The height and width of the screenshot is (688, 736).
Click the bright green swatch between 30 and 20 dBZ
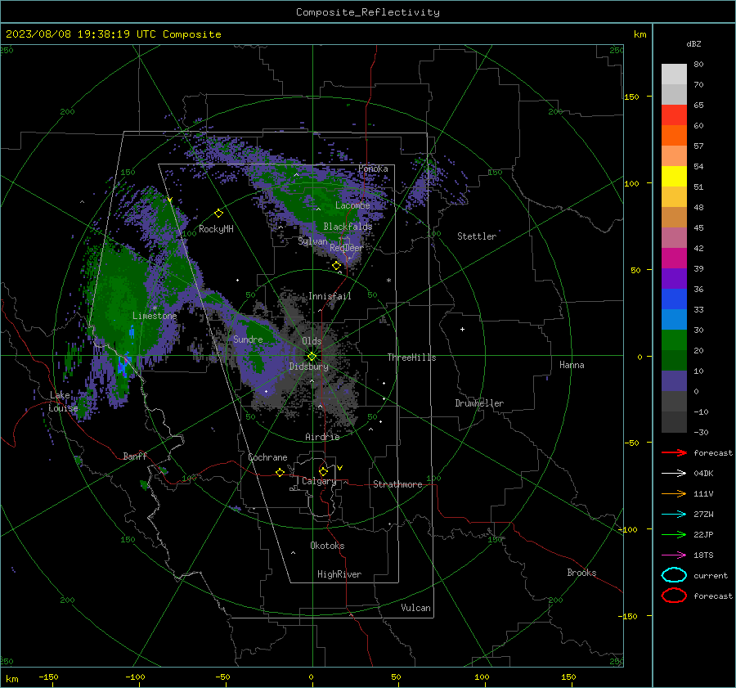[x=674, y=340]
